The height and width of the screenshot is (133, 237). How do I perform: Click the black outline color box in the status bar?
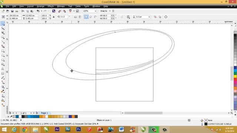tap(206, 124)
